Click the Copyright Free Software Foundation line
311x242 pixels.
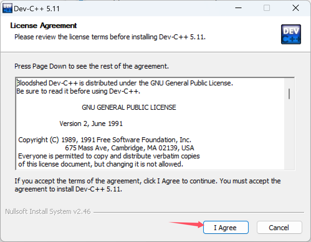pos(104,140)
